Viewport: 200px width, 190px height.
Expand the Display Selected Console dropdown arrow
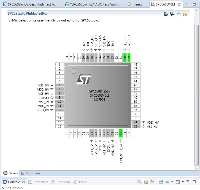(x=172, y=182)
